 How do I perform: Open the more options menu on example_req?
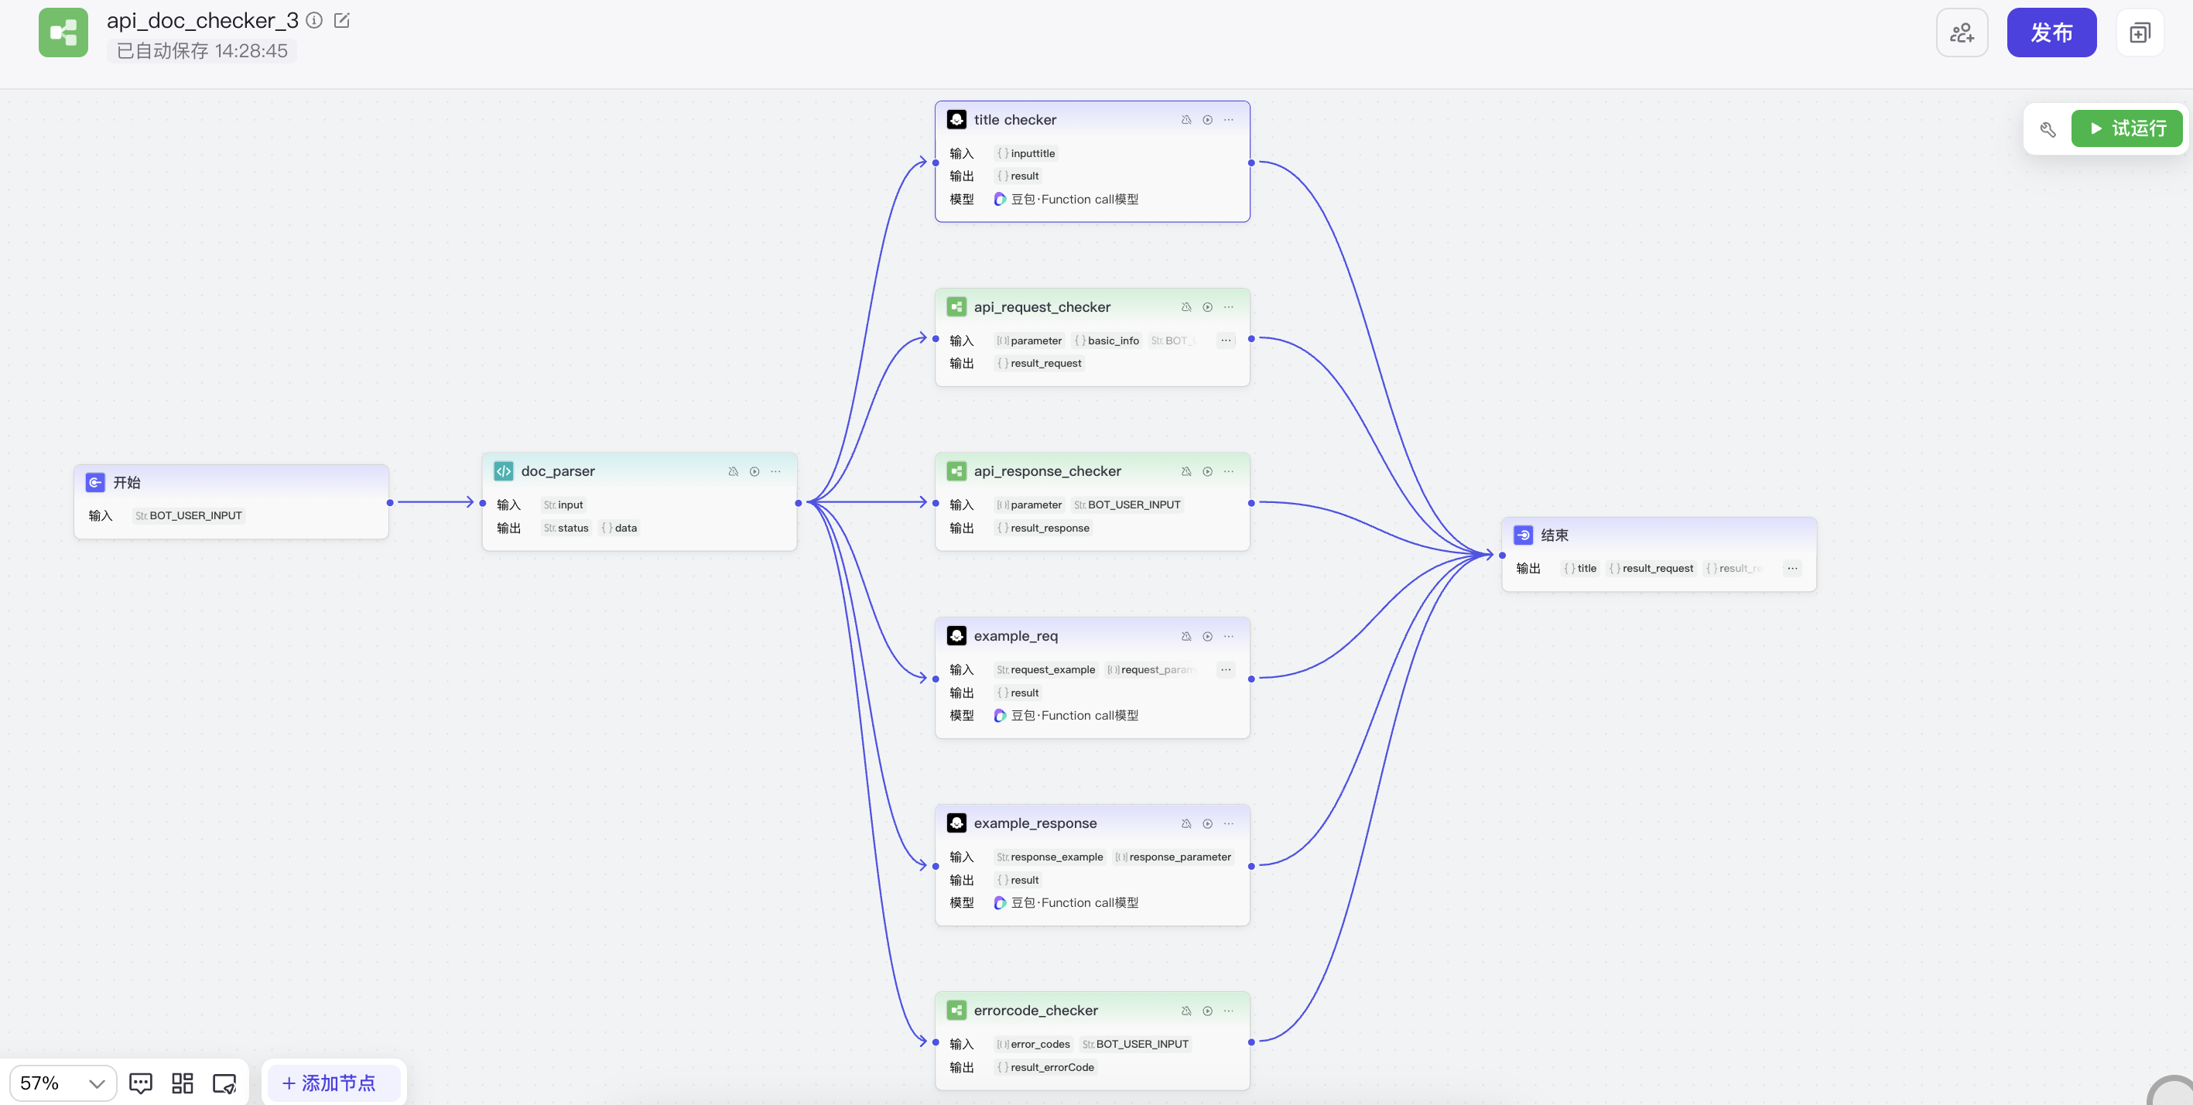1229,636
